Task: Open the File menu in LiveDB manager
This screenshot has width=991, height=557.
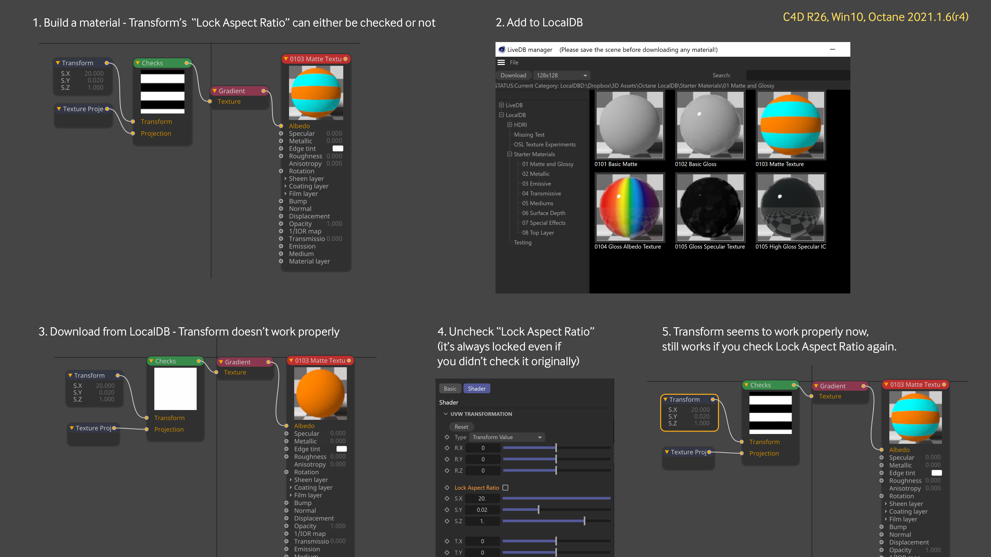Action: (514, 62)
